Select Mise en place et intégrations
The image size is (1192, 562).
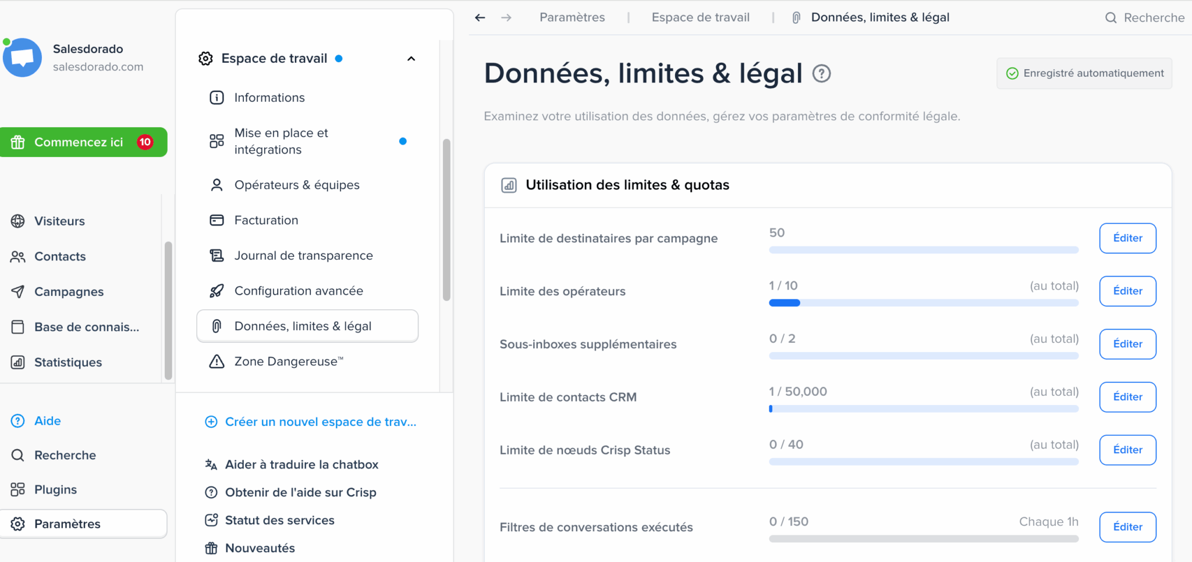[307, 141]
